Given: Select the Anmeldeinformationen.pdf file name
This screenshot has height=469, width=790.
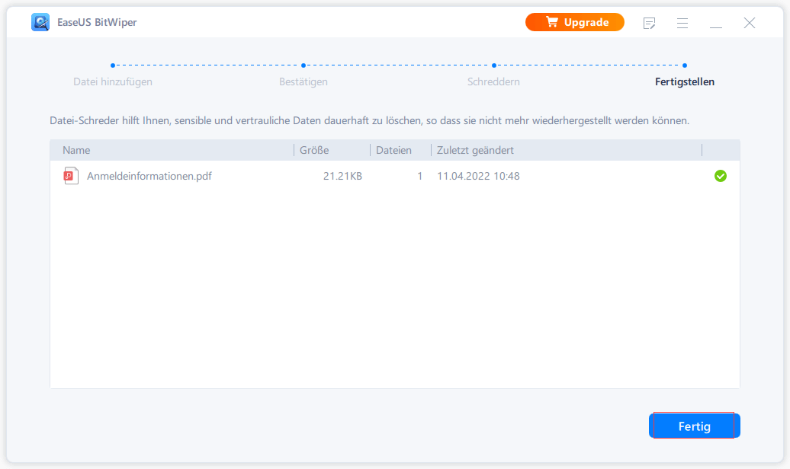Looking at the screenshot, I should pos(149,176).
